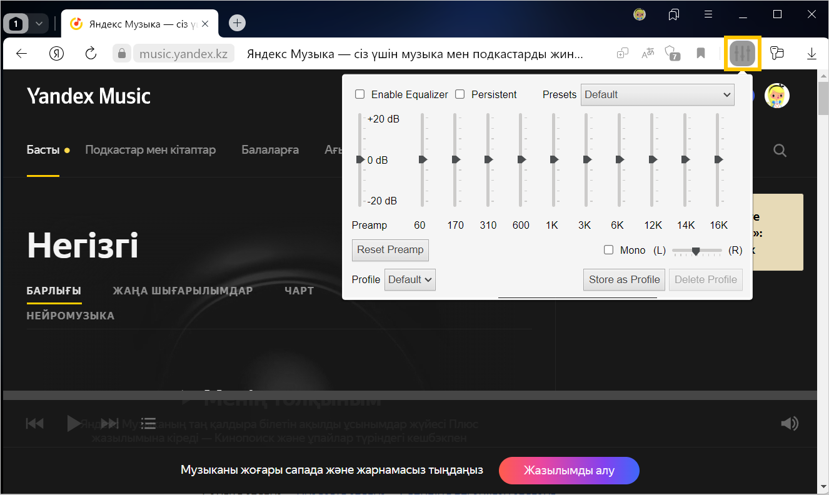Select the ЖАҢА ШЫҒАРЫЛЫМДАР tab

click(183, 291)
